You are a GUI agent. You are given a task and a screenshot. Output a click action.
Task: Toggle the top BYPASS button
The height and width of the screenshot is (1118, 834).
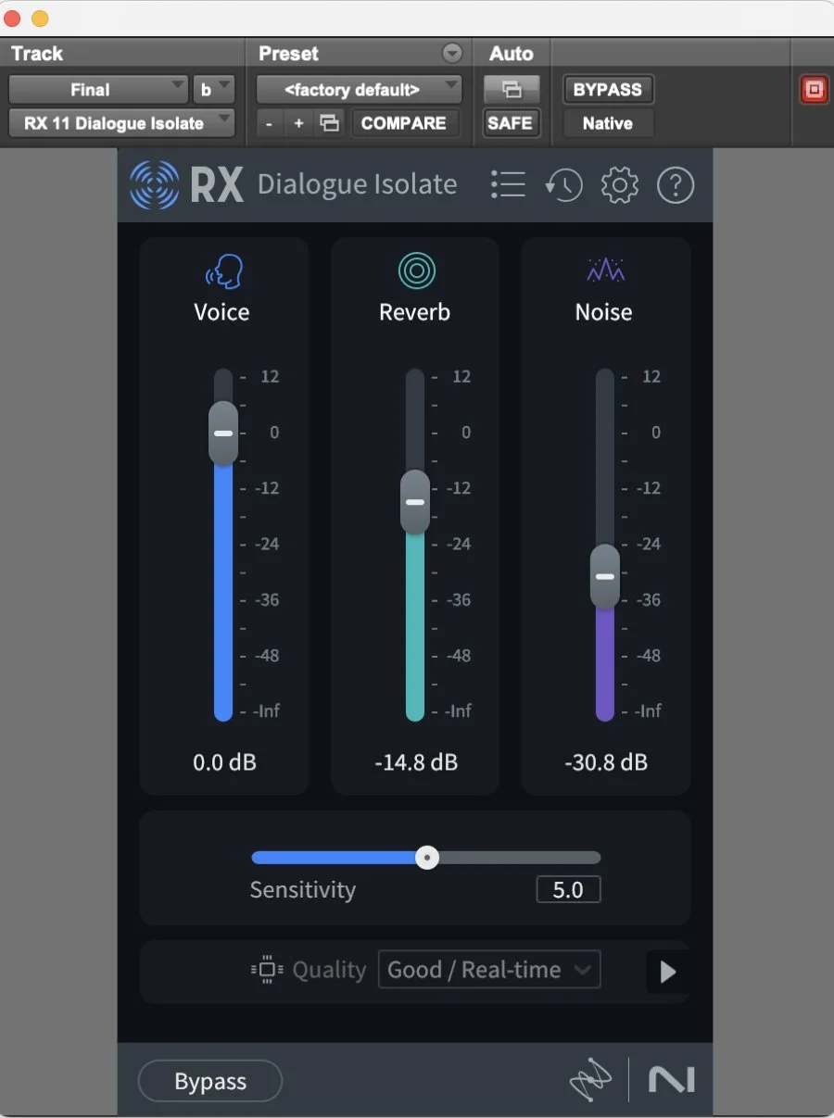(608, 90)
